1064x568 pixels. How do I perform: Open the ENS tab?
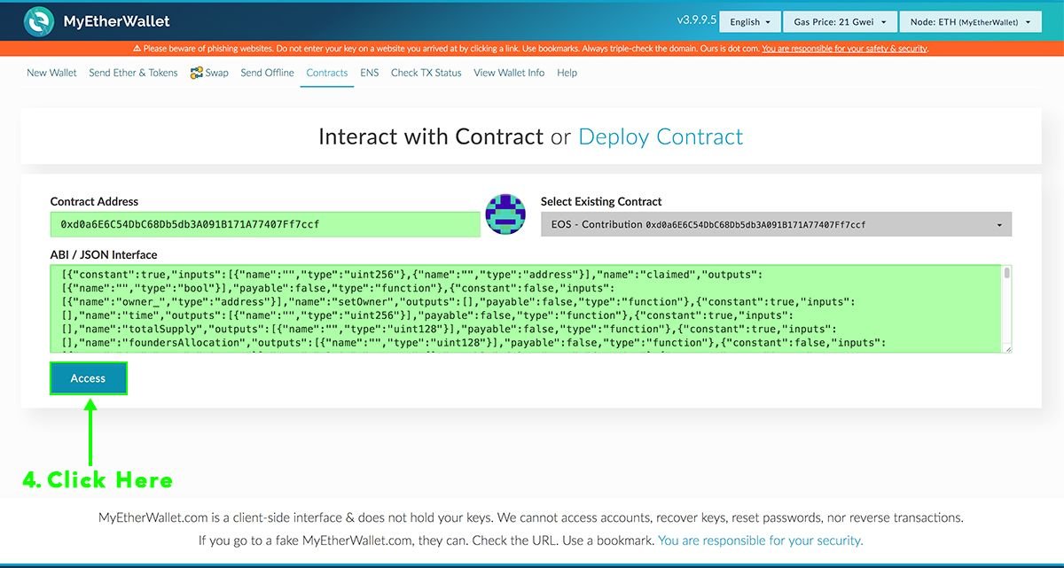point(369,73)
